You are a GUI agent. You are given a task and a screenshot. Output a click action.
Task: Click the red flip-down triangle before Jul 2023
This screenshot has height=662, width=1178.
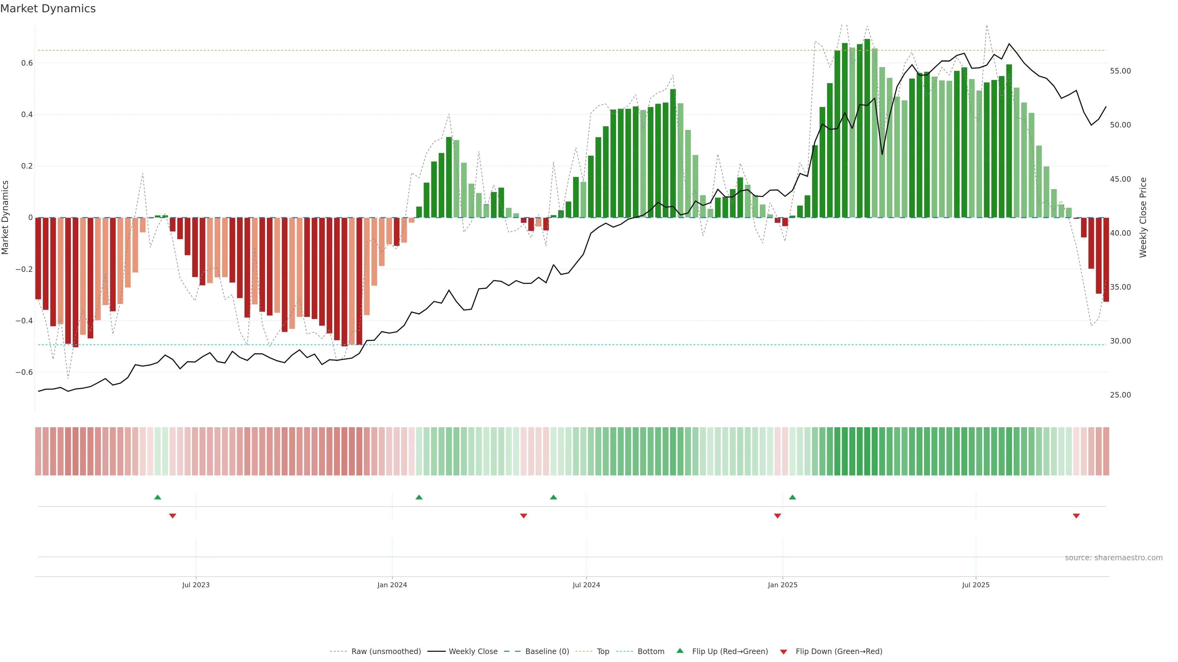172,516
